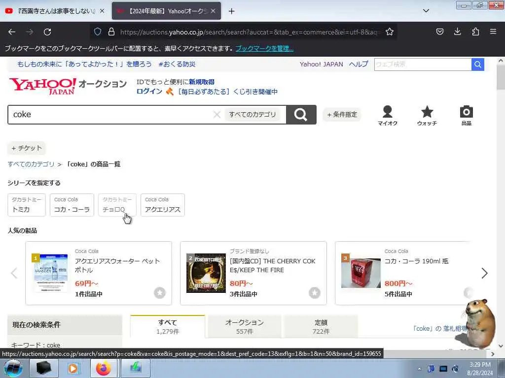Open the #おくる防災 campaign link
505x378 pixels.
177,64
